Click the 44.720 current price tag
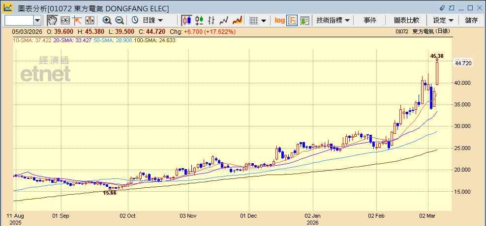 pos(463,63)
